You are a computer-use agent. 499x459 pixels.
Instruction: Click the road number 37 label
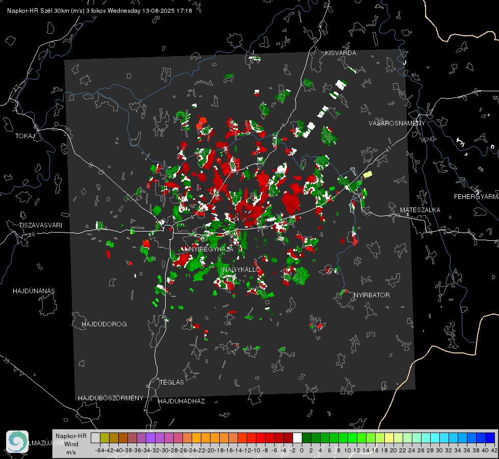click(x=16, y=87)
